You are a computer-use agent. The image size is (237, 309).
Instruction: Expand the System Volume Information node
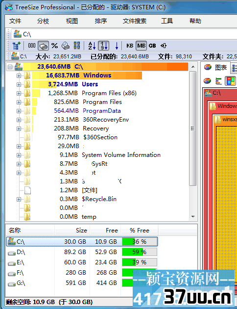[19, 155]
